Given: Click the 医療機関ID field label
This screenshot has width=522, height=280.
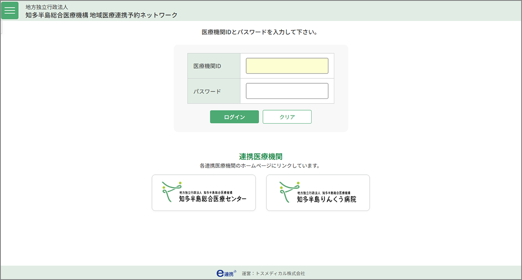Looking at the screenshot, I should pos(207,66).
